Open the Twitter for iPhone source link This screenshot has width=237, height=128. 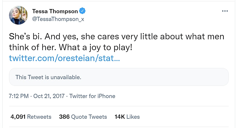92,96
